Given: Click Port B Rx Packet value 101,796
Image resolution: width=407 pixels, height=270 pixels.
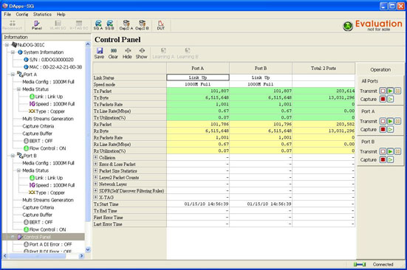Looking at the screenshot, I should pyautogui.click(x=261, y=124).
